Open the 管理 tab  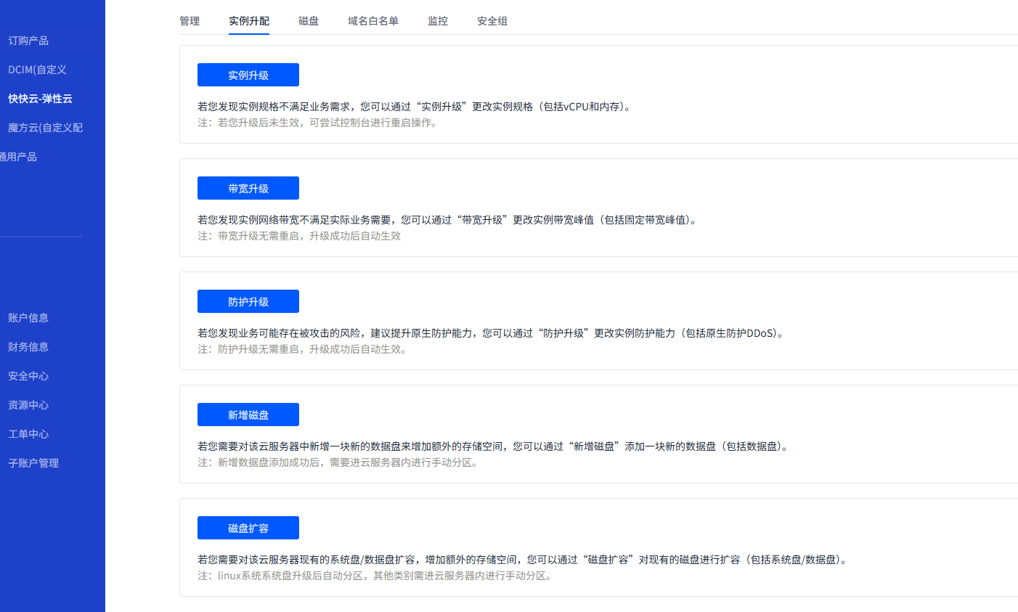click(190, 21)
